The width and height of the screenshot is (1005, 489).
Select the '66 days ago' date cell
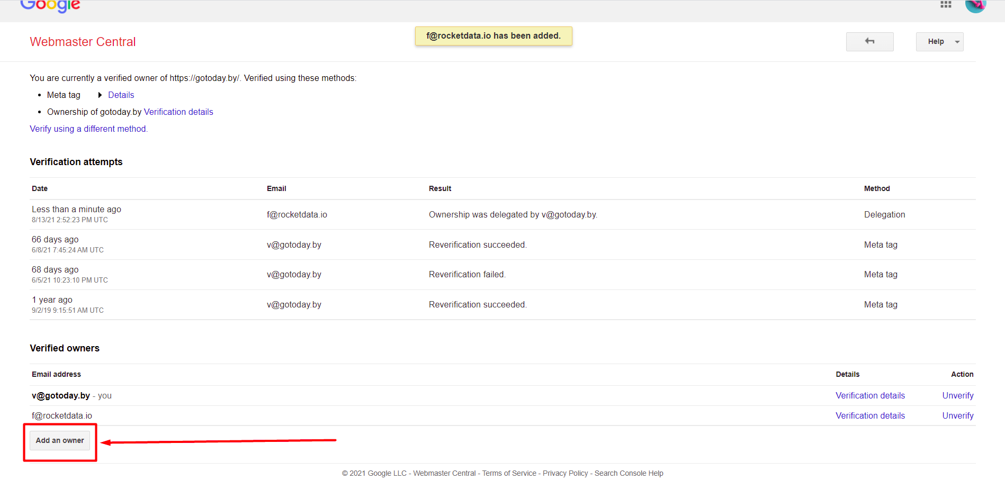tap(55, 240)
